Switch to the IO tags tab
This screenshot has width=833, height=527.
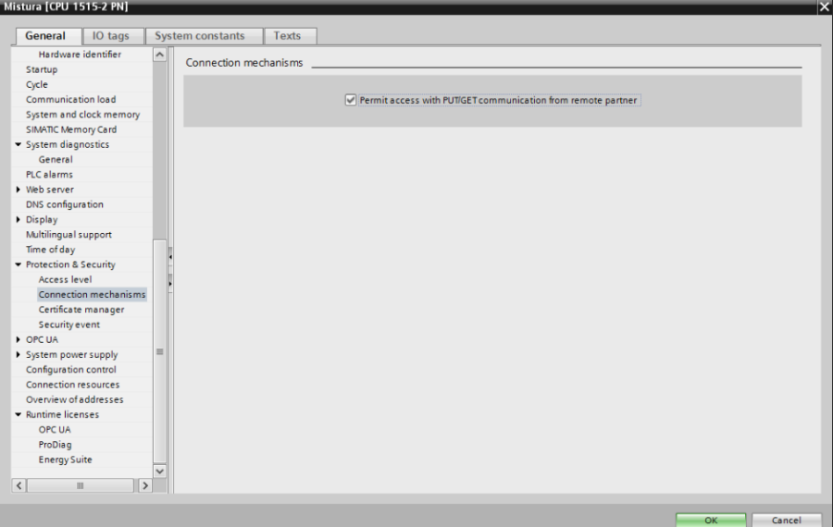110,36
